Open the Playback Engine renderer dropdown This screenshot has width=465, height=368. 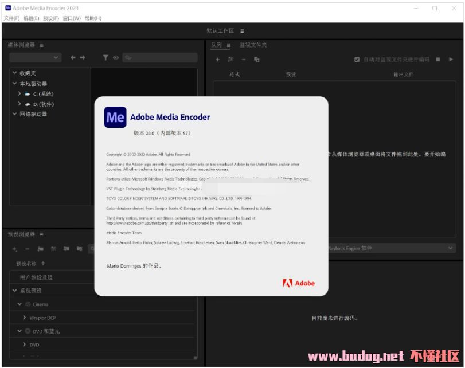[392, 248]
